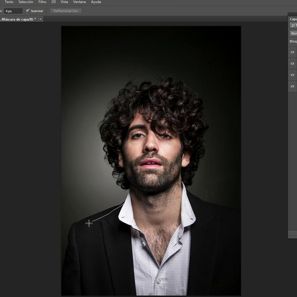
Task: Switch to the Capas panel tab
Action: [x=293, y=19]
